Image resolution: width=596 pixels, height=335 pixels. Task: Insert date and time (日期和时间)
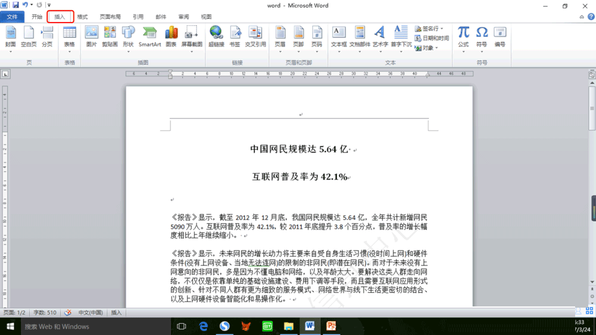point(432,38)
